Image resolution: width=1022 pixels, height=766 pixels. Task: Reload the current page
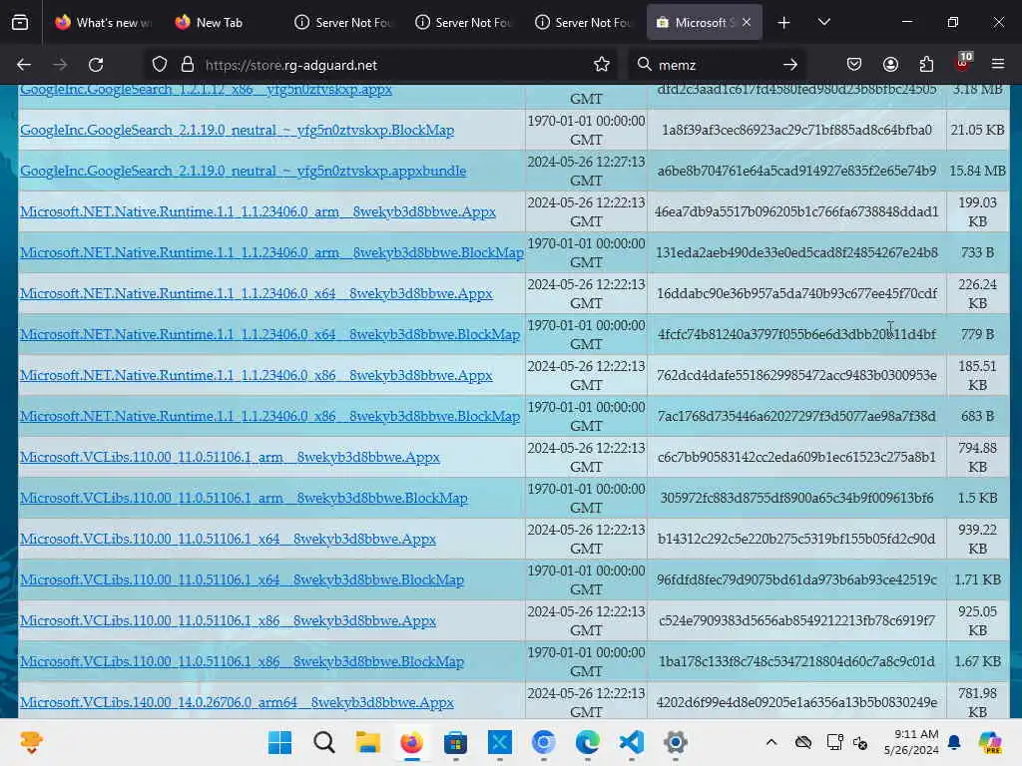[96, 65]
